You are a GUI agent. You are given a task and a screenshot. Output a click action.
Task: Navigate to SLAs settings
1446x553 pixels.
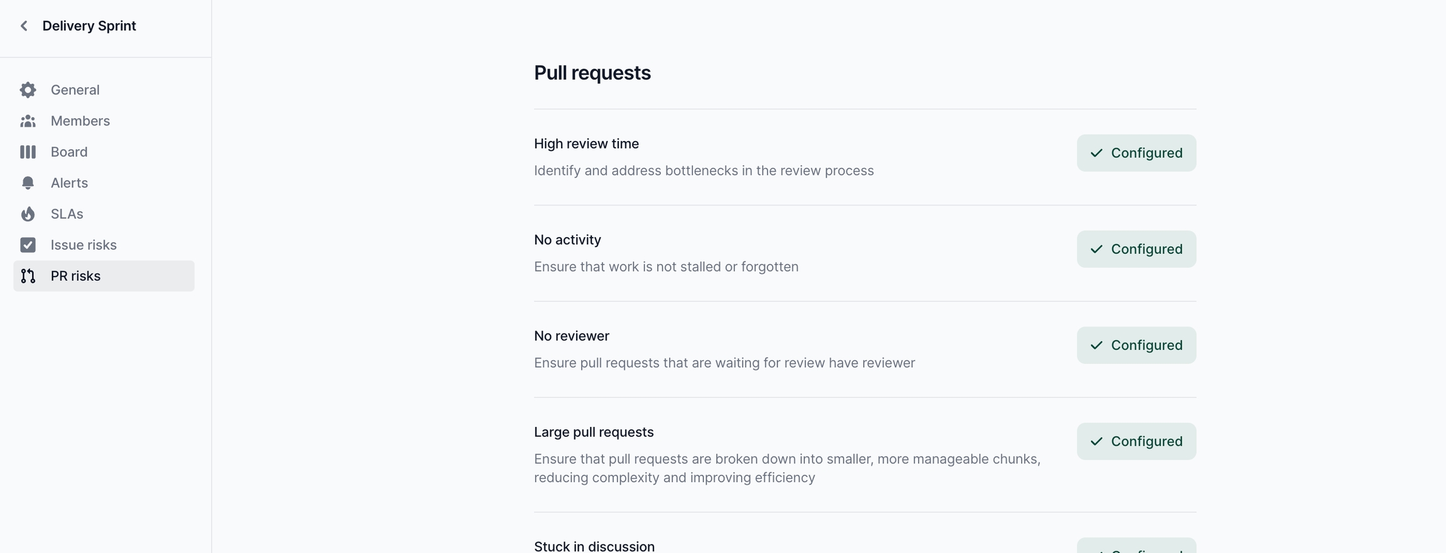pos(67,214)
